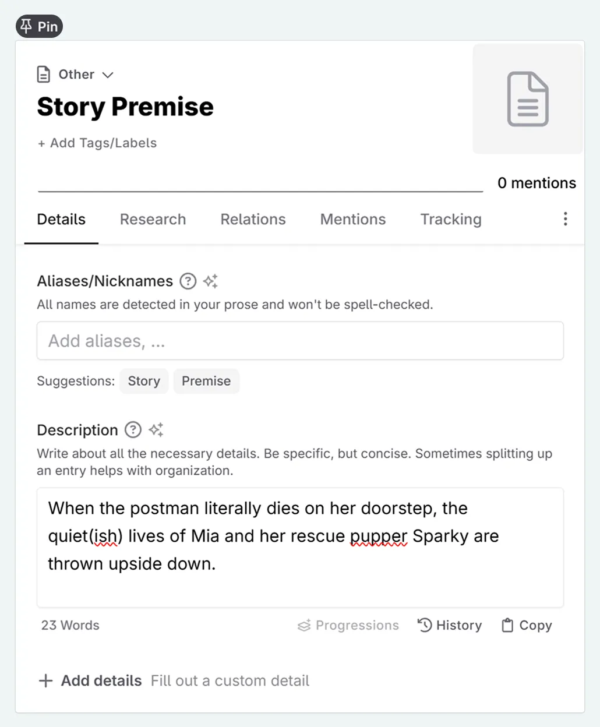Pin the Story Premise entry
Screen dimensions: 600x727
click(x=38, y=26)
